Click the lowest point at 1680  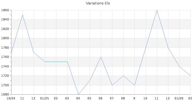[x=78, y=94]
